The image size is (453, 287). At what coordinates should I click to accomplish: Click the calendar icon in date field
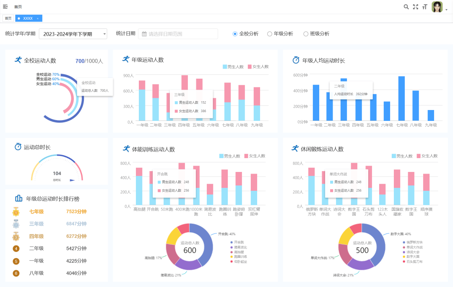[x=144, y=34]
